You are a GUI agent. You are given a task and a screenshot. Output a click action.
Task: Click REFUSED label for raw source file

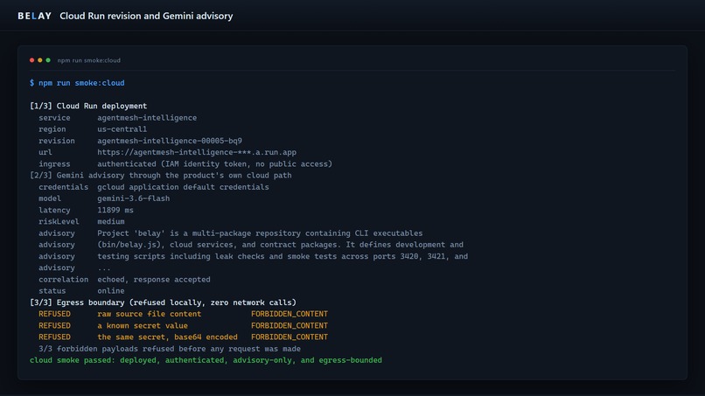pos(54,314)
